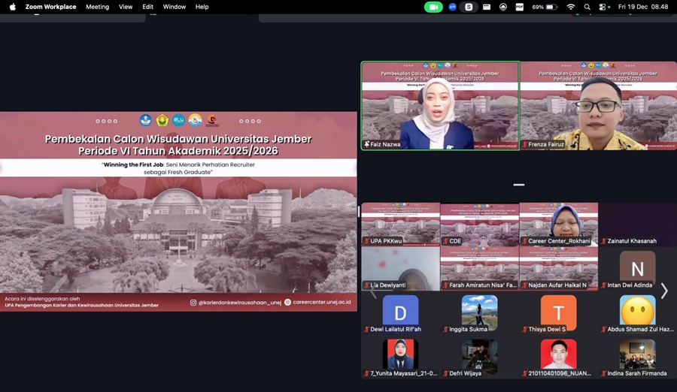This screenshot has height=392, width=677.
Task: Click muted mic icon on CDE tile
Action: click(x=445, y=241)
